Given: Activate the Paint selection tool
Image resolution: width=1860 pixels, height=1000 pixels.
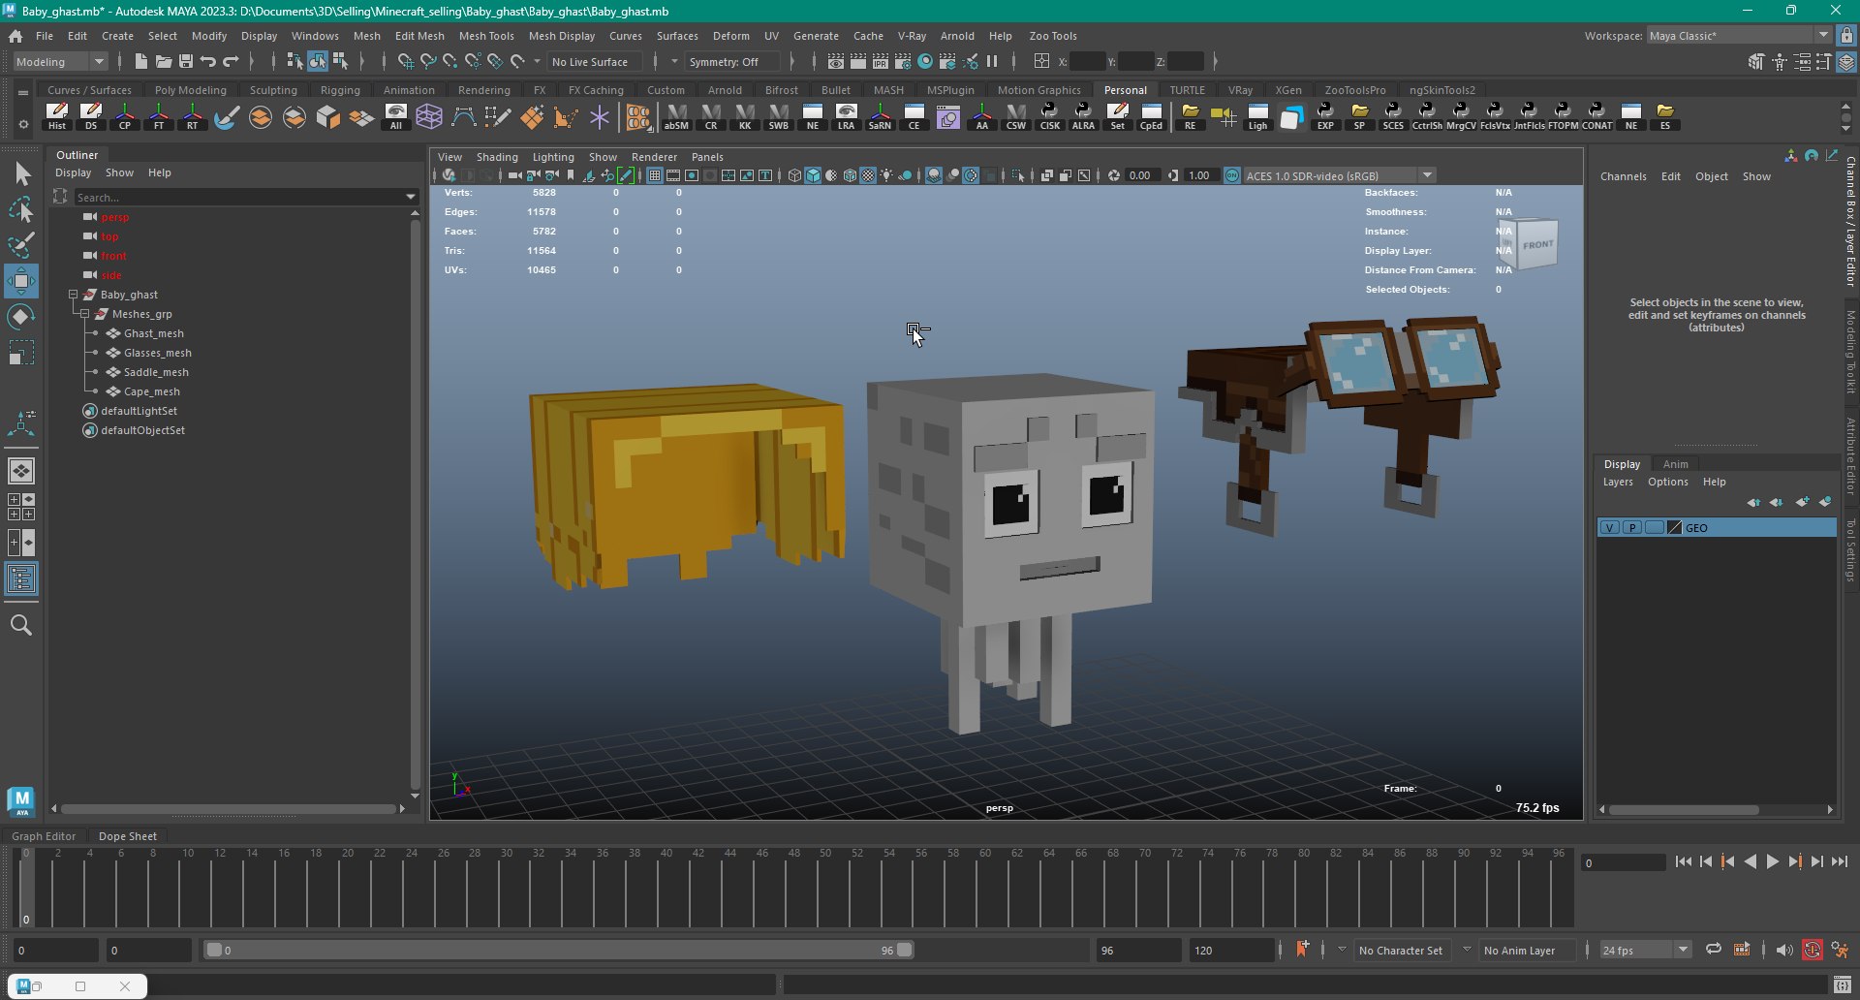Looking at the screenshot, I should click(21, 245).
